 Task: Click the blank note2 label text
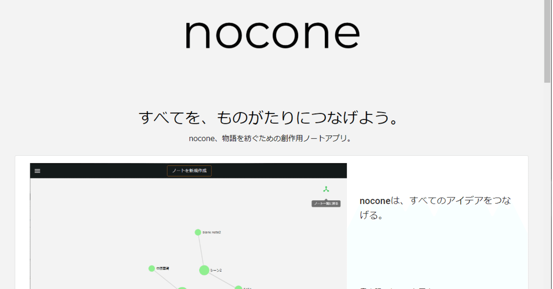tap(212, 232)
